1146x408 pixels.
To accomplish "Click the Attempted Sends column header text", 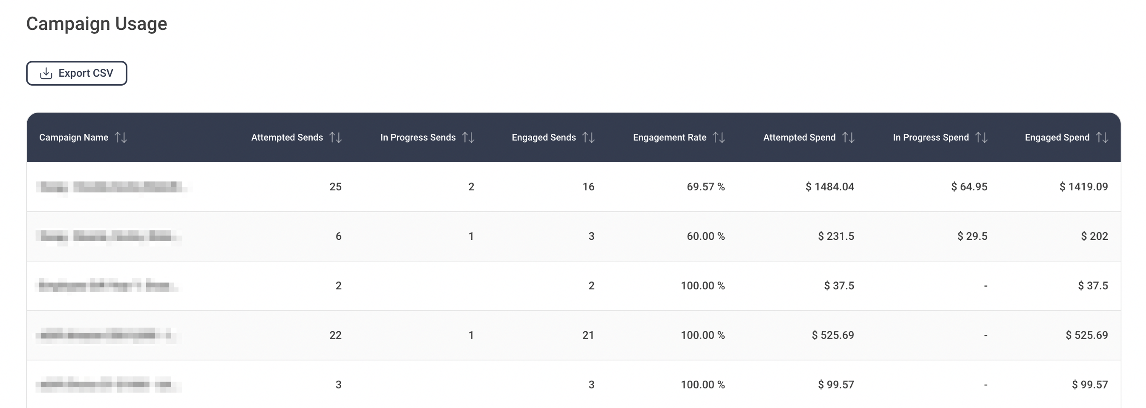I will (287, 138).
